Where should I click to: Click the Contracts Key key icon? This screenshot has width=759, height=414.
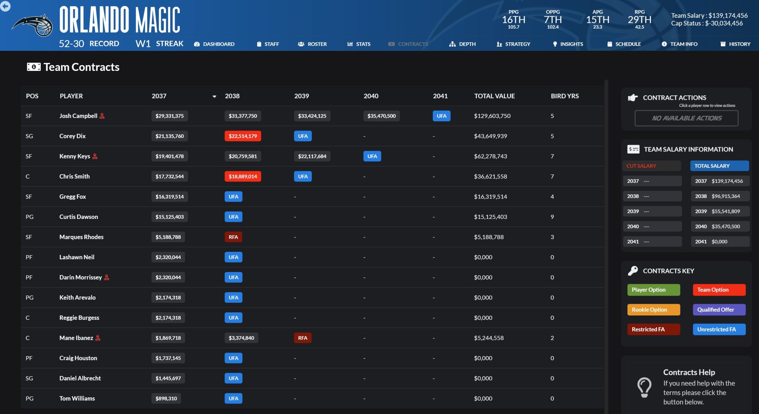[x=633, y=271]
